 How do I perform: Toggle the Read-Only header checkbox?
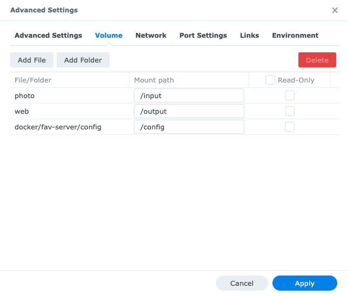coord(270,80)
